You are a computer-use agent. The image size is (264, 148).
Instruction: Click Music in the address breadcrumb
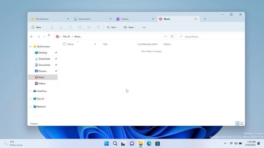(x=78, y=37)
